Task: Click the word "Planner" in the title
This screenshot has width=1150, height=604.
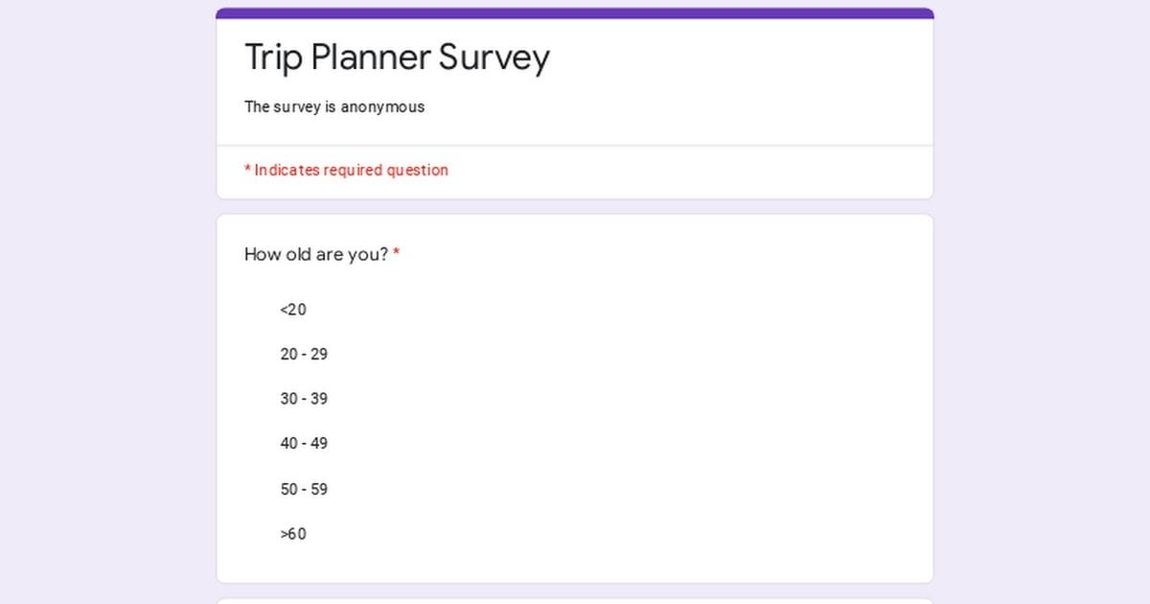Action: tap(371, 58)
